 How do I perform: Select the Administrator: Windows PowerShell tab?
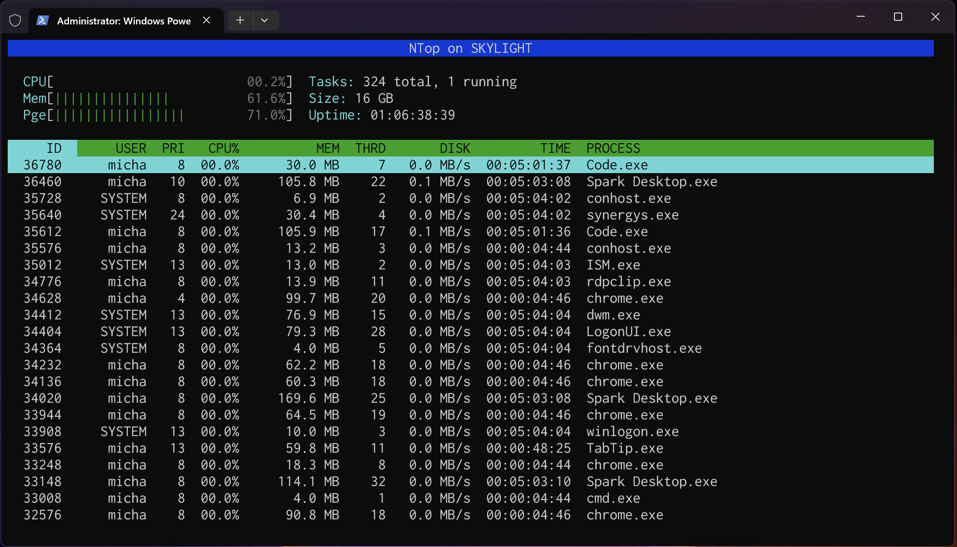click(x=126, y=21)
